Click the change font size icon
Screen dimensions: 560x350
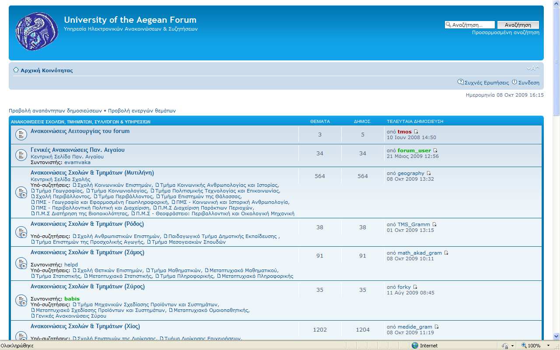pyautogui.click(x=533, y=68)
